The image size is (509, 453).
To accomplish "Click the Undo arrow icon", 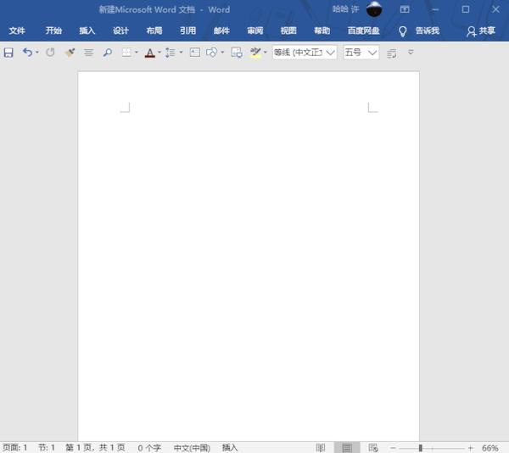I will click(27, 53).
